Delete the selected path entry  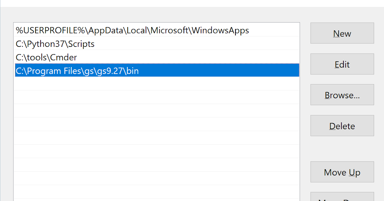(342, 125)
